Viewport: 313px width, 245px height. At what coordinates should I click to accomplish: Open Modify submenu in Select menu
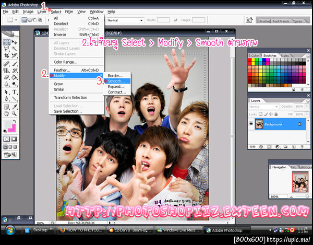tap(77, 76)
